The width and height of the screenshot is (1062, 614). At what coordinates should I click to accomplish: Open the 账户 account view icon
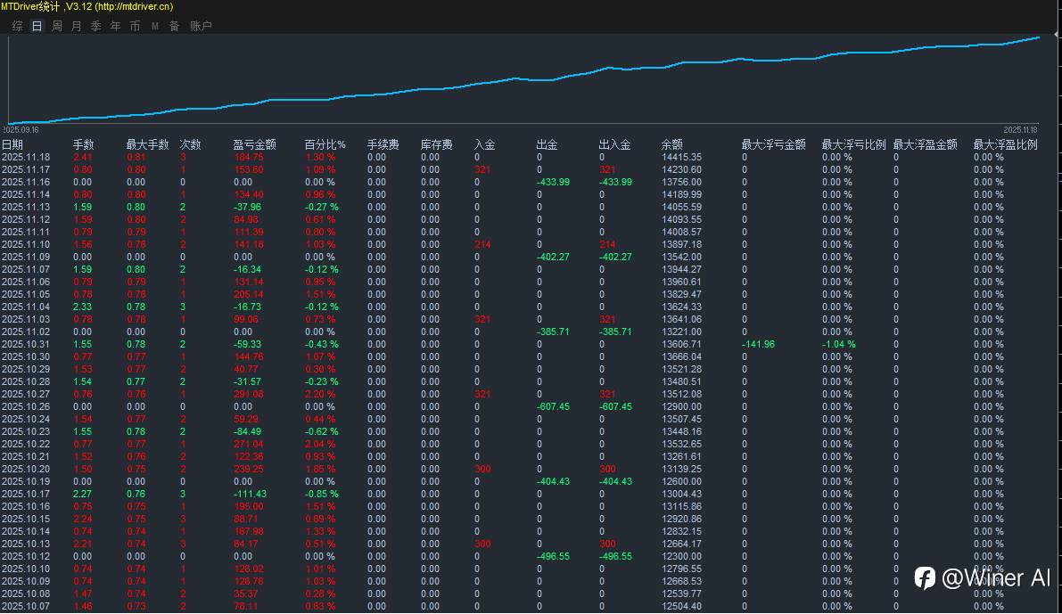202,26
